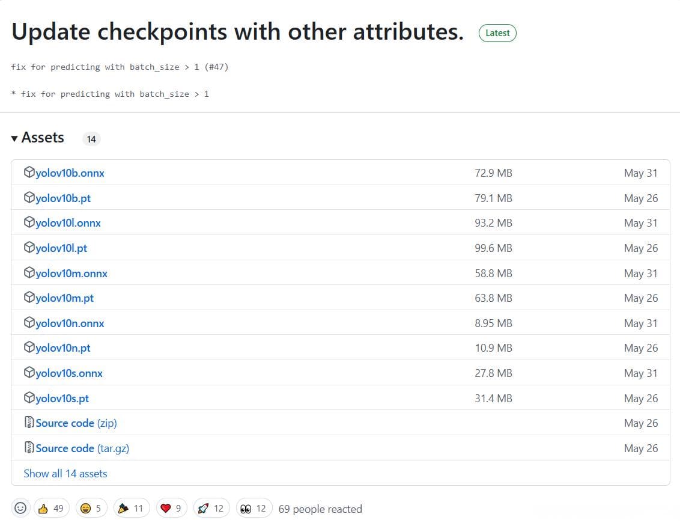Screen dimensions: 680x526
Task: Click the smiley add-reaction icon
Action: tap(20, 509)
